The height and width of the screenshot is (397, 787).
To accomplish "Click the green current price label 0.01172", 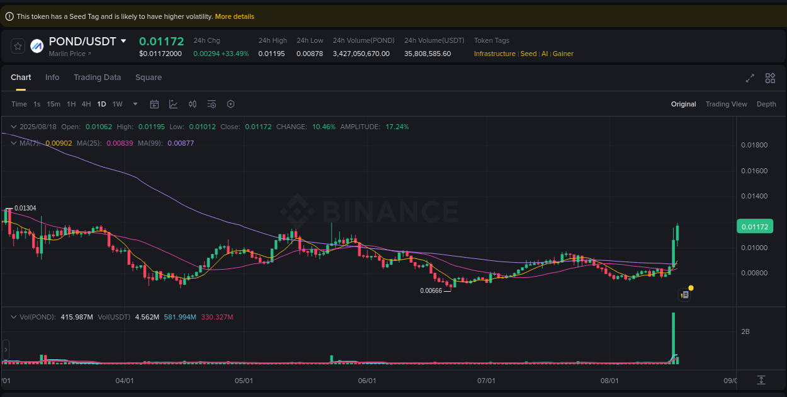I will [755, 226].
